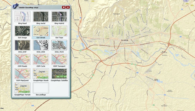This screenshot has height=111, width=195.
Task: Switch to DGU_DOF orthophoto layer
Action: [22, 45]
